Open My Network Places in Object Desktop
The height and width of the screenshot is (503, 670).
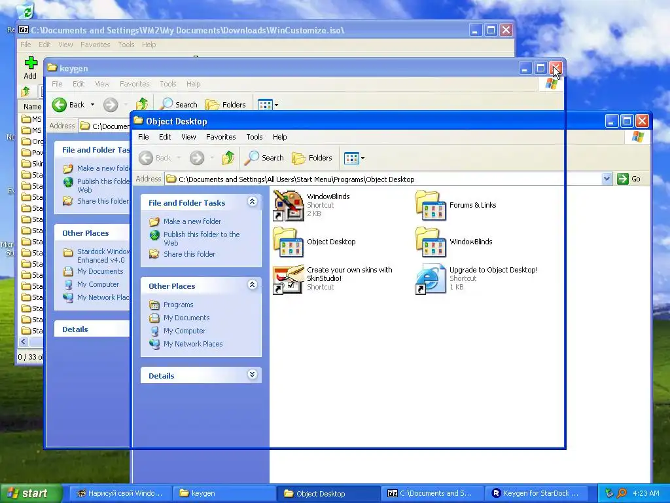(x=193, y=344)
